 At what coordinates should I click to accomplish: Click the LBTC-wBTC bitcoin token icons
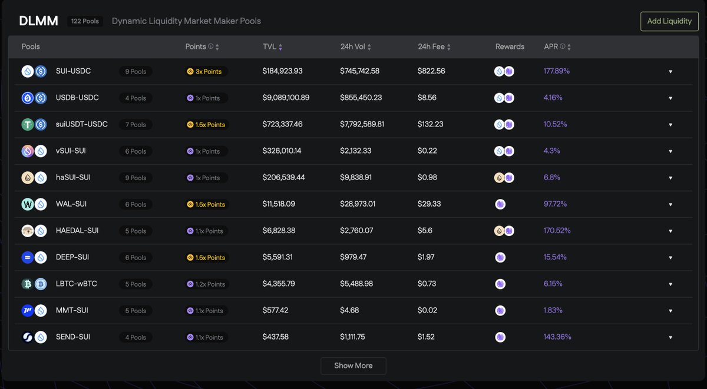click(x=34, y=284)
